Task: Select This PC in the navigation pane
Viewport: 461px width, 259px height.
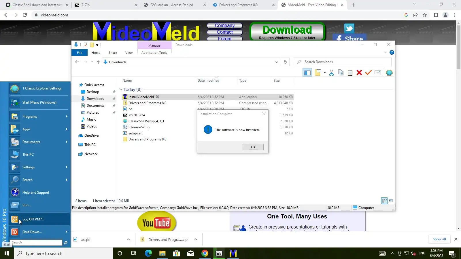Action: click(x=90, y=145)
